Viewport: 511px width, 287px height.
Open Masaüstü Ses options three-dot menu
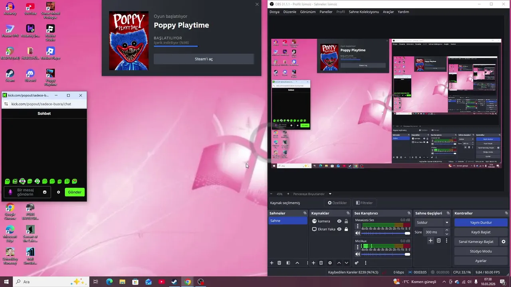[358, 226]
